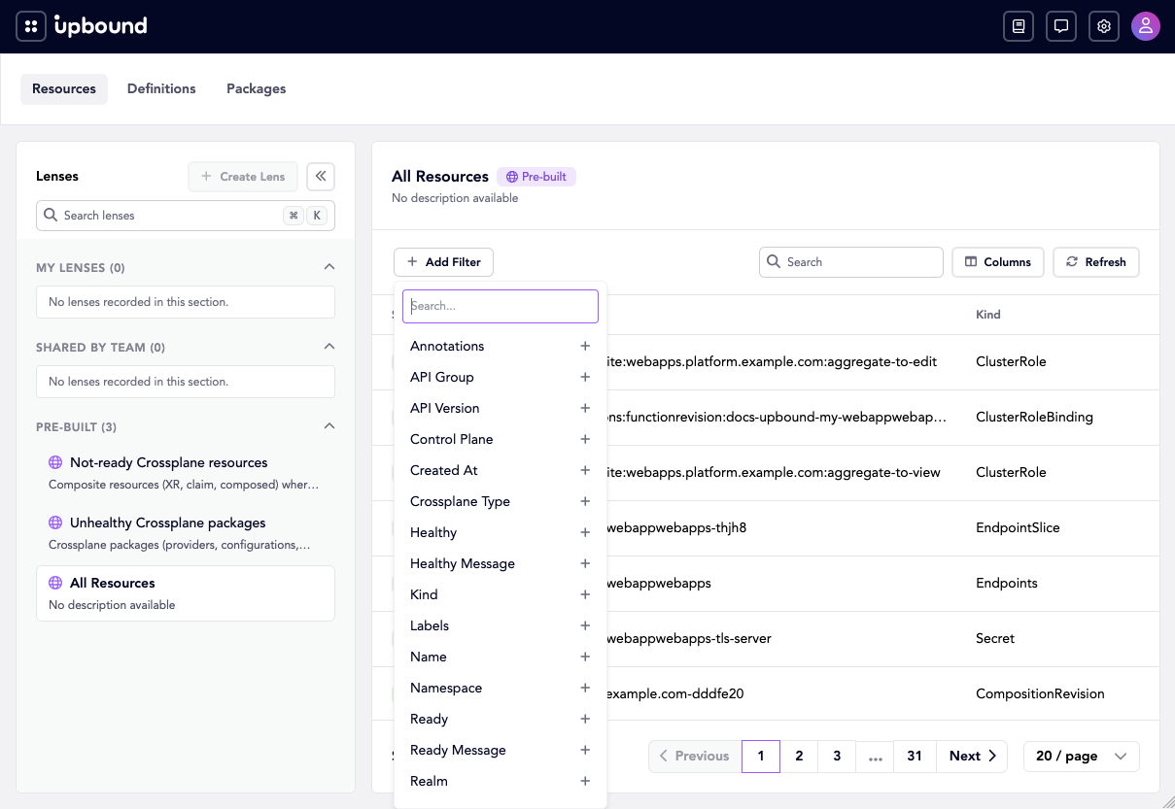Switch to the Resources tab

(64, 88)
